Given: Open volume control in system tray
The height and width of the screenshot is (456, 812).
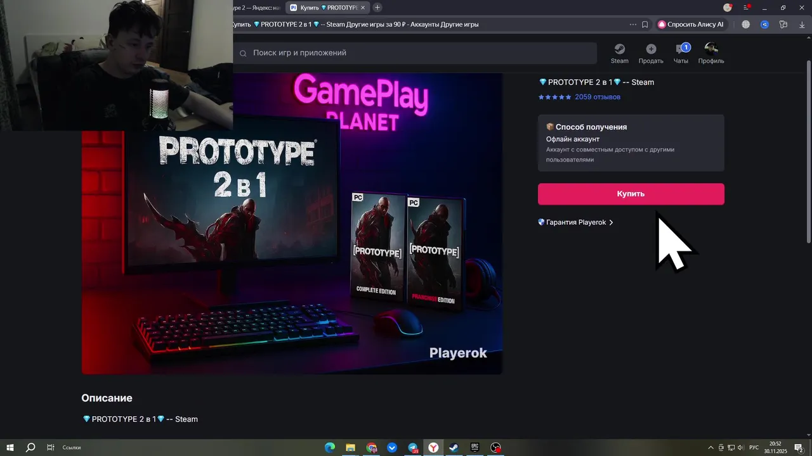Looking at the screenshot, I should click(740, 448).
